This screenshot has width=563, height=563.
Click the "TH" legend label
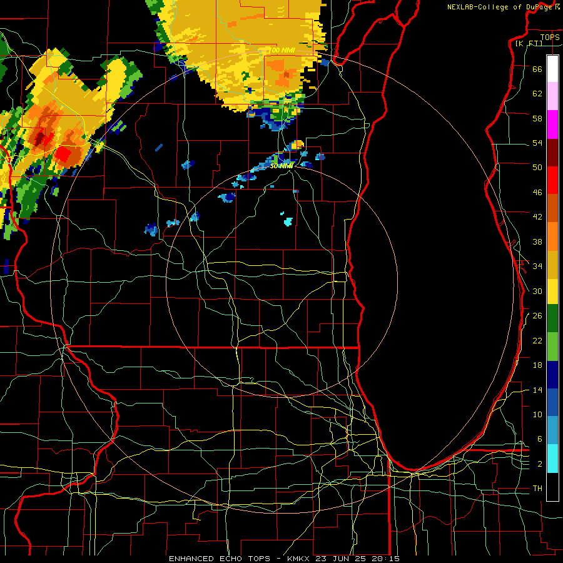[x=537, y=488]
